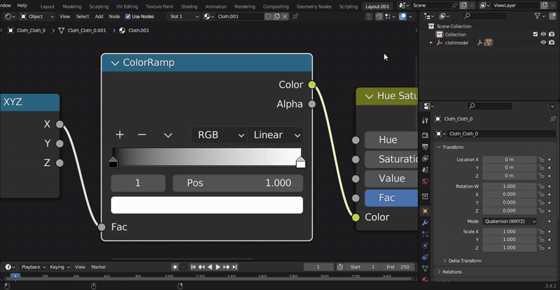Open the rotation Mode Quaternion dropdown
560x290 pixels.
pos(509,221)
